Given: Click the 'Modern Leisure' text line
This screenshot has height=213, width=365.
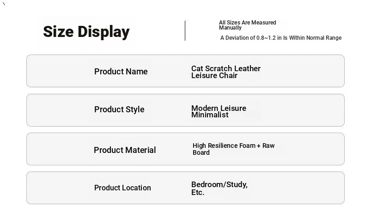Looking at the screenshot, I should point(219,108).
